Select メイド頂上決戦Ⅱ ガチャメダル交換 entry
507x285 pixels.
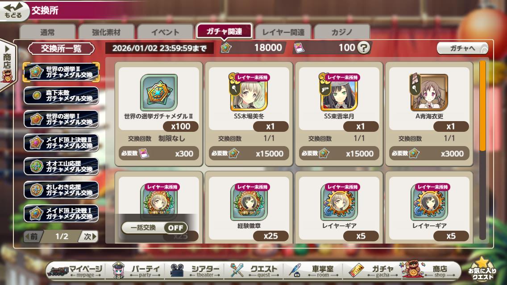61,142
